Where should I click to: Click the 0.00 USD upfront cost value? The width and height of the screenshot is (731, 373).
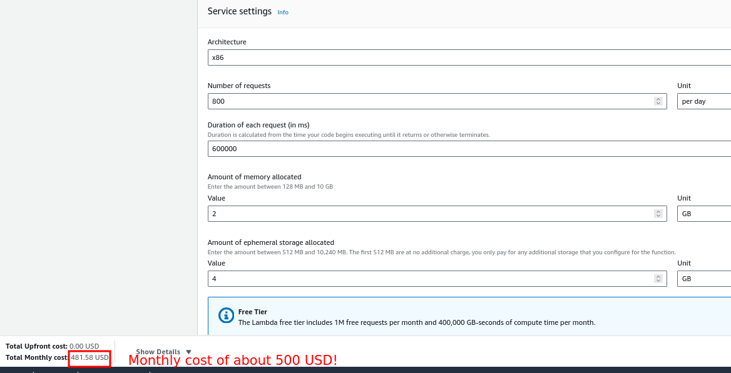(x=84, y=346)
